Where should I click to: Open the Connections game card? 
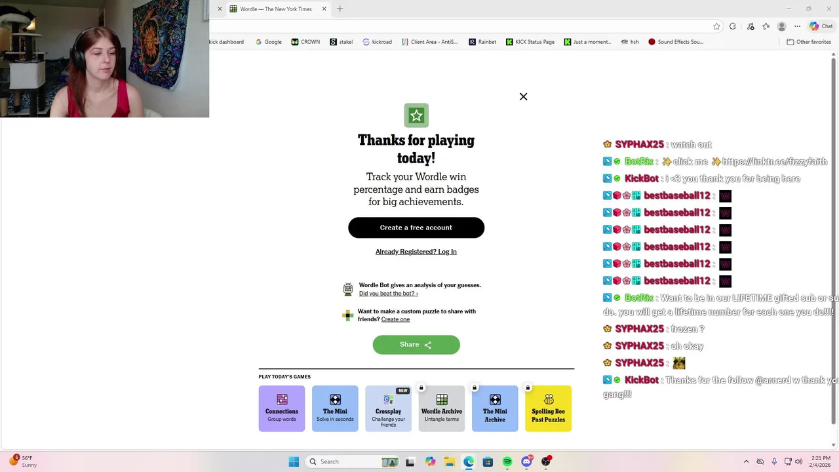[282, 408]
